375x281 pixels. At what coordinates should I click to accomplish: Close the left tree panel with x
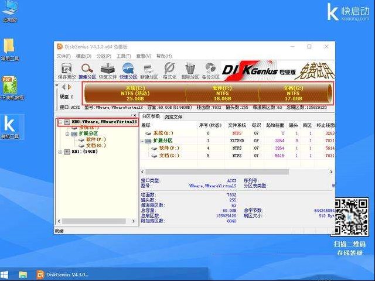135,115
